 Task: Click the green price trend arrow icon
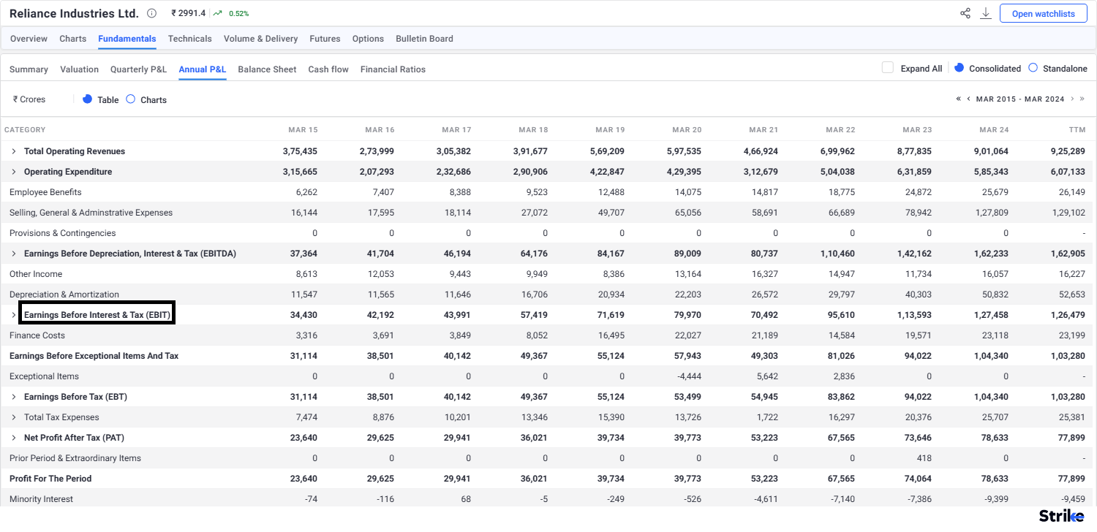pos(218,13)
